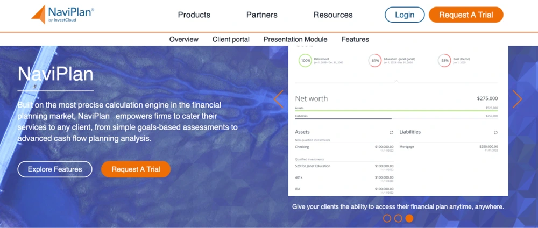
Task: Click the Qualified investments label
Action: point(309,159)
